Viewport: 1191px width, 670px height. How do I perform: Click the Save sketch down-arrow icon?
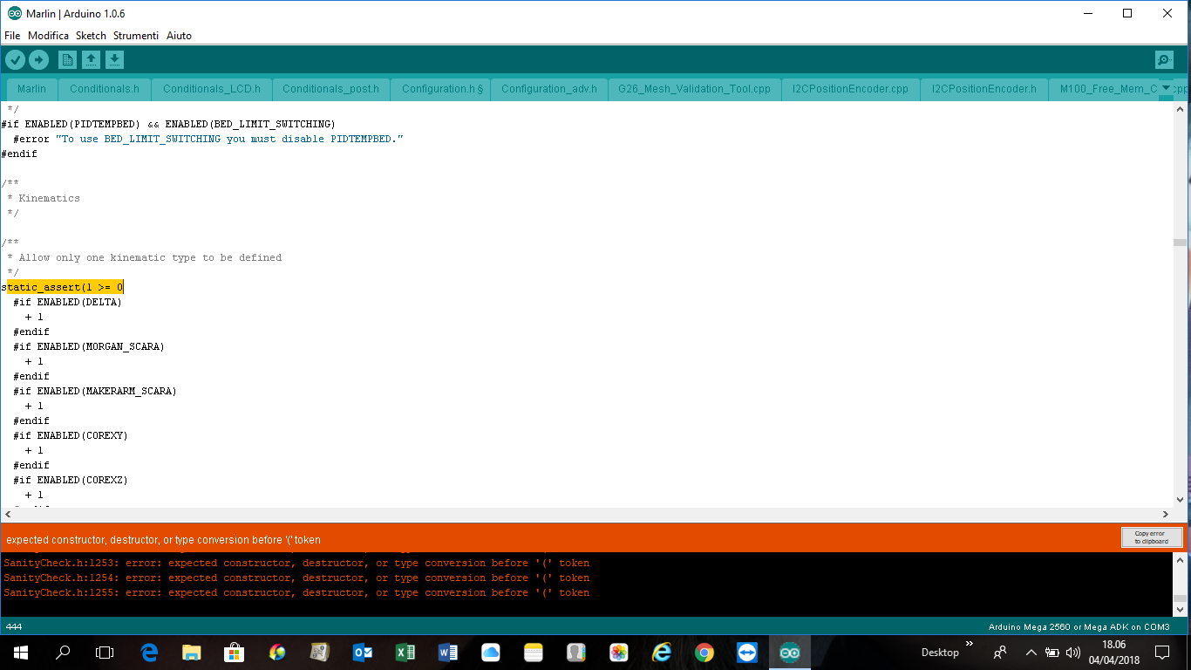click(114, 59)
